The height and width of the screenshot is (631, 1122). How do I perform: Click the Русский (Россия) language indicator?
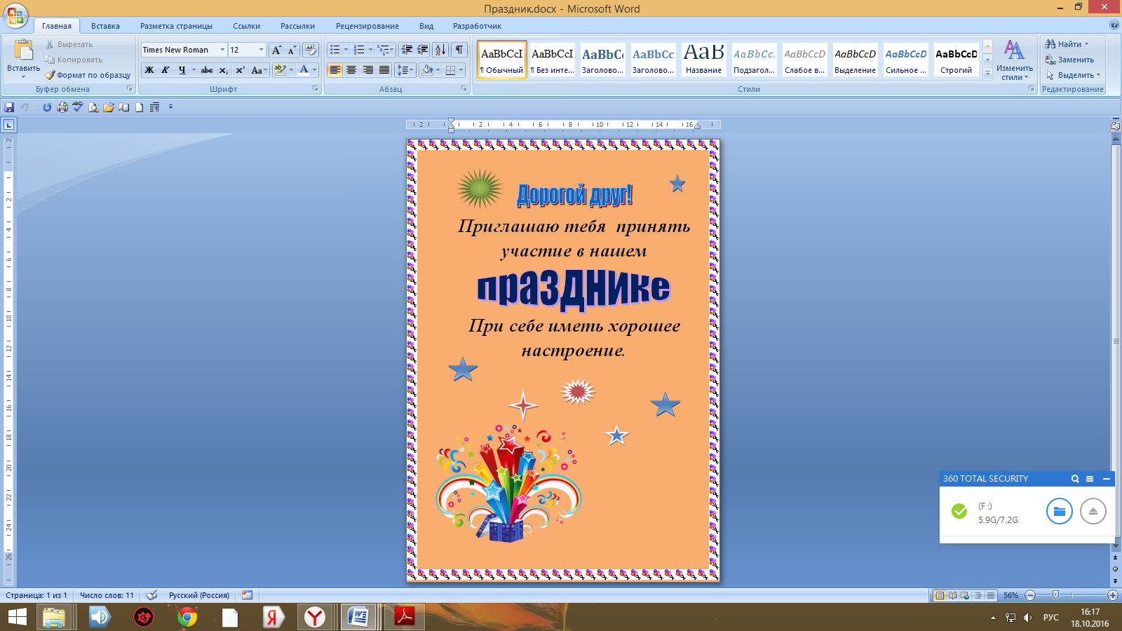[x=198, y=595]
